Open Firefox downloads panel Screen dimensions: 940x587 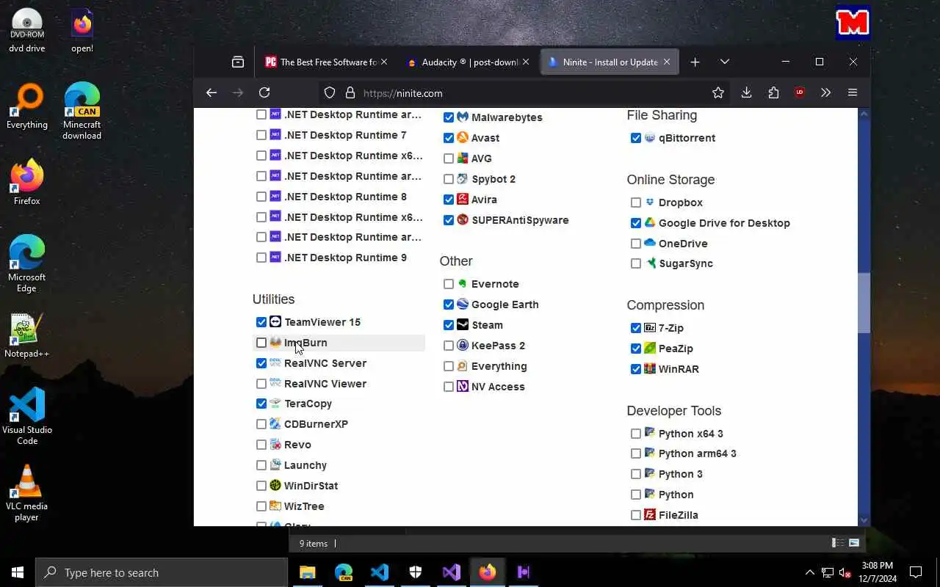point(746,92)
